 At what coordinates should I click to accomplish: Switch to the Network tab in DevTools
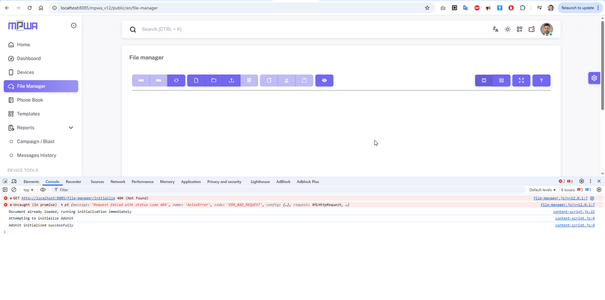(118, 182)
